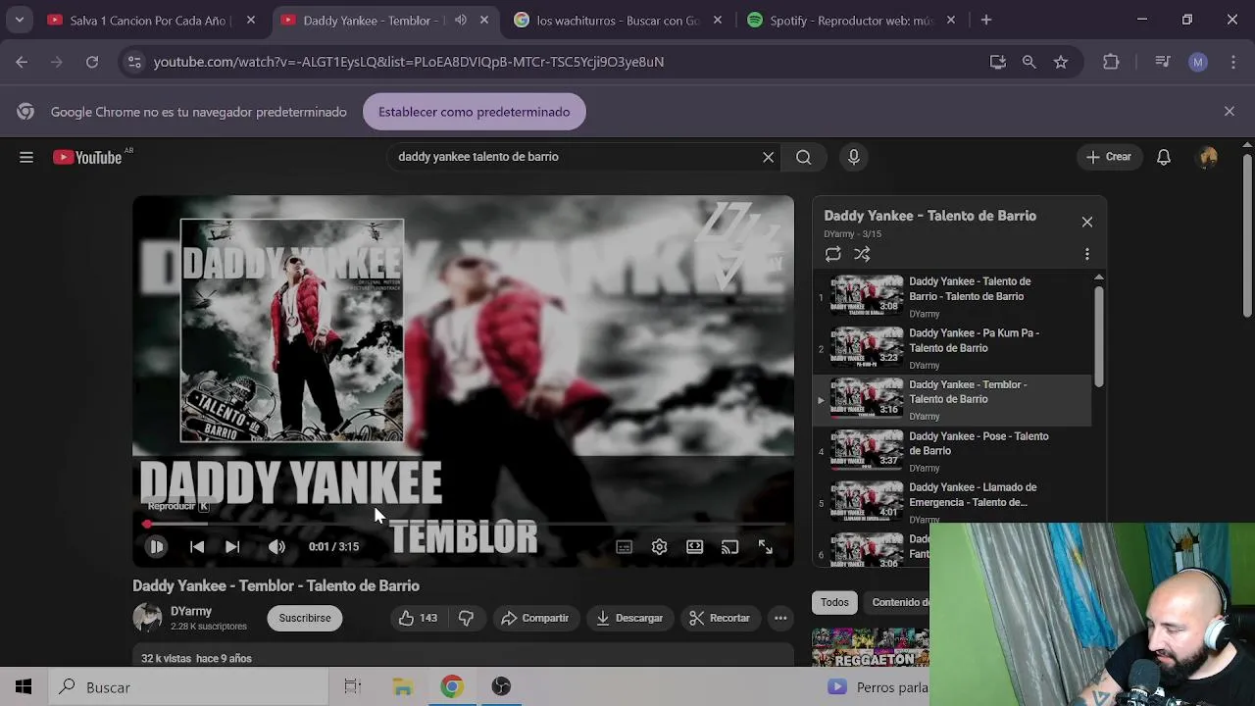Toggle theater mode in player
This screenshot has height=706, width=1255.
694,547
